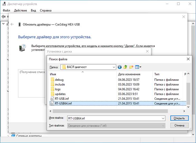Click the horizontal scrollbar thumb of file list
The width and height of the screenshot is (196, 143).
coord(110,111)
